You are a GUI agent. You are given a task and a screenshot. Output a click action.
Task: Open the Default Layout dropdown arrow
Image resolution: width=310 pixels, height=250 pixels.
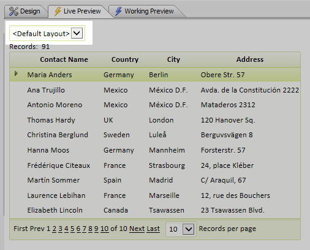pos(77,33)
